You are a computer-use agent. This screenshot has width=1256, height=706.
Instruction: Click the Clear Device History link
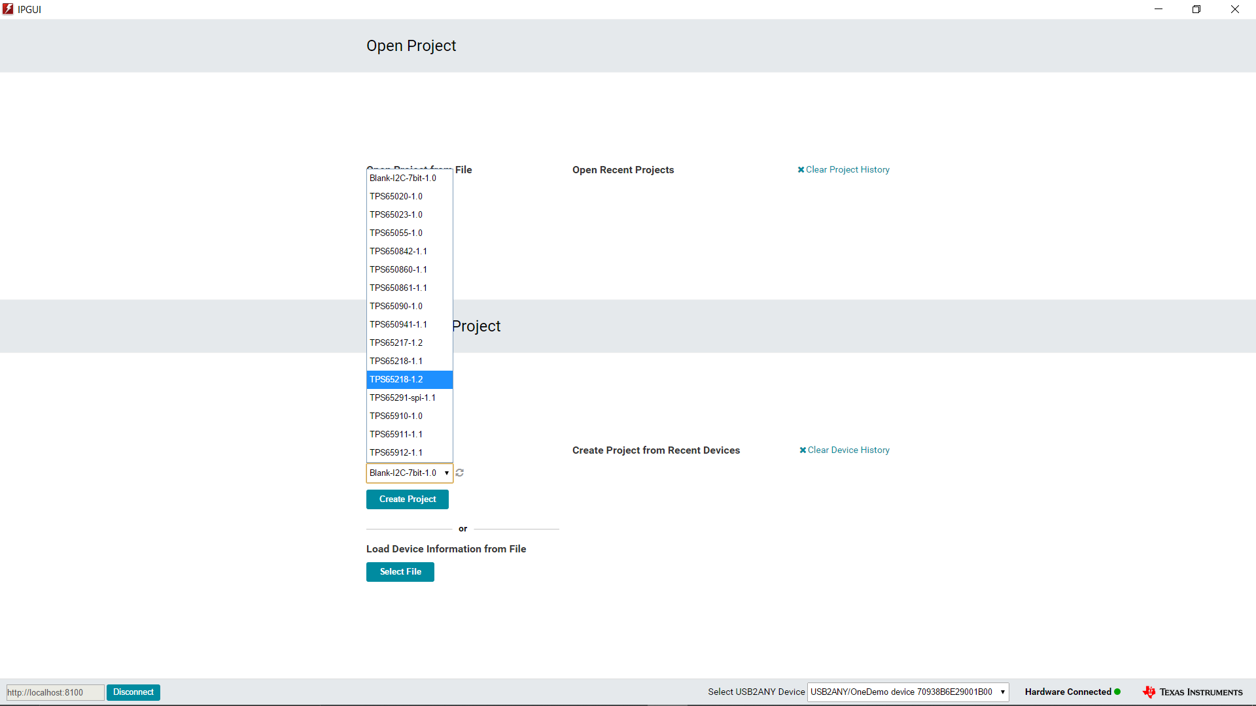tap(845, 450)
